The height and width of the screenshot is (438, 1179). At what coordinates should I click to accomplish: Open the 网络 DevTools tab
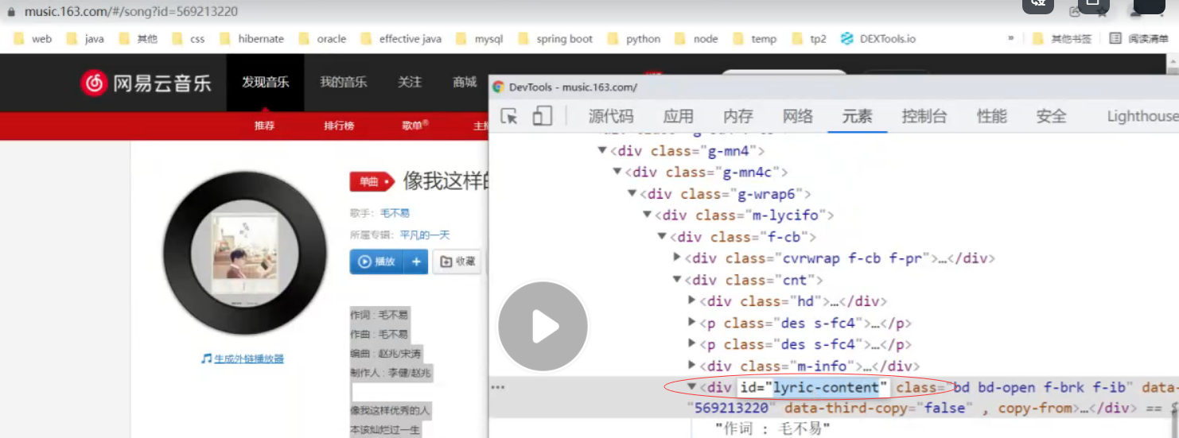coord(798,116)
